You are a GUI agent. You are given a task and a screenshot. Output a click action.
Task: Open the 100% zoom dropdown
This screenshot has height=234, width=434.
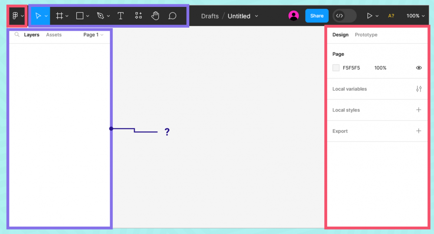pos(415,16)
